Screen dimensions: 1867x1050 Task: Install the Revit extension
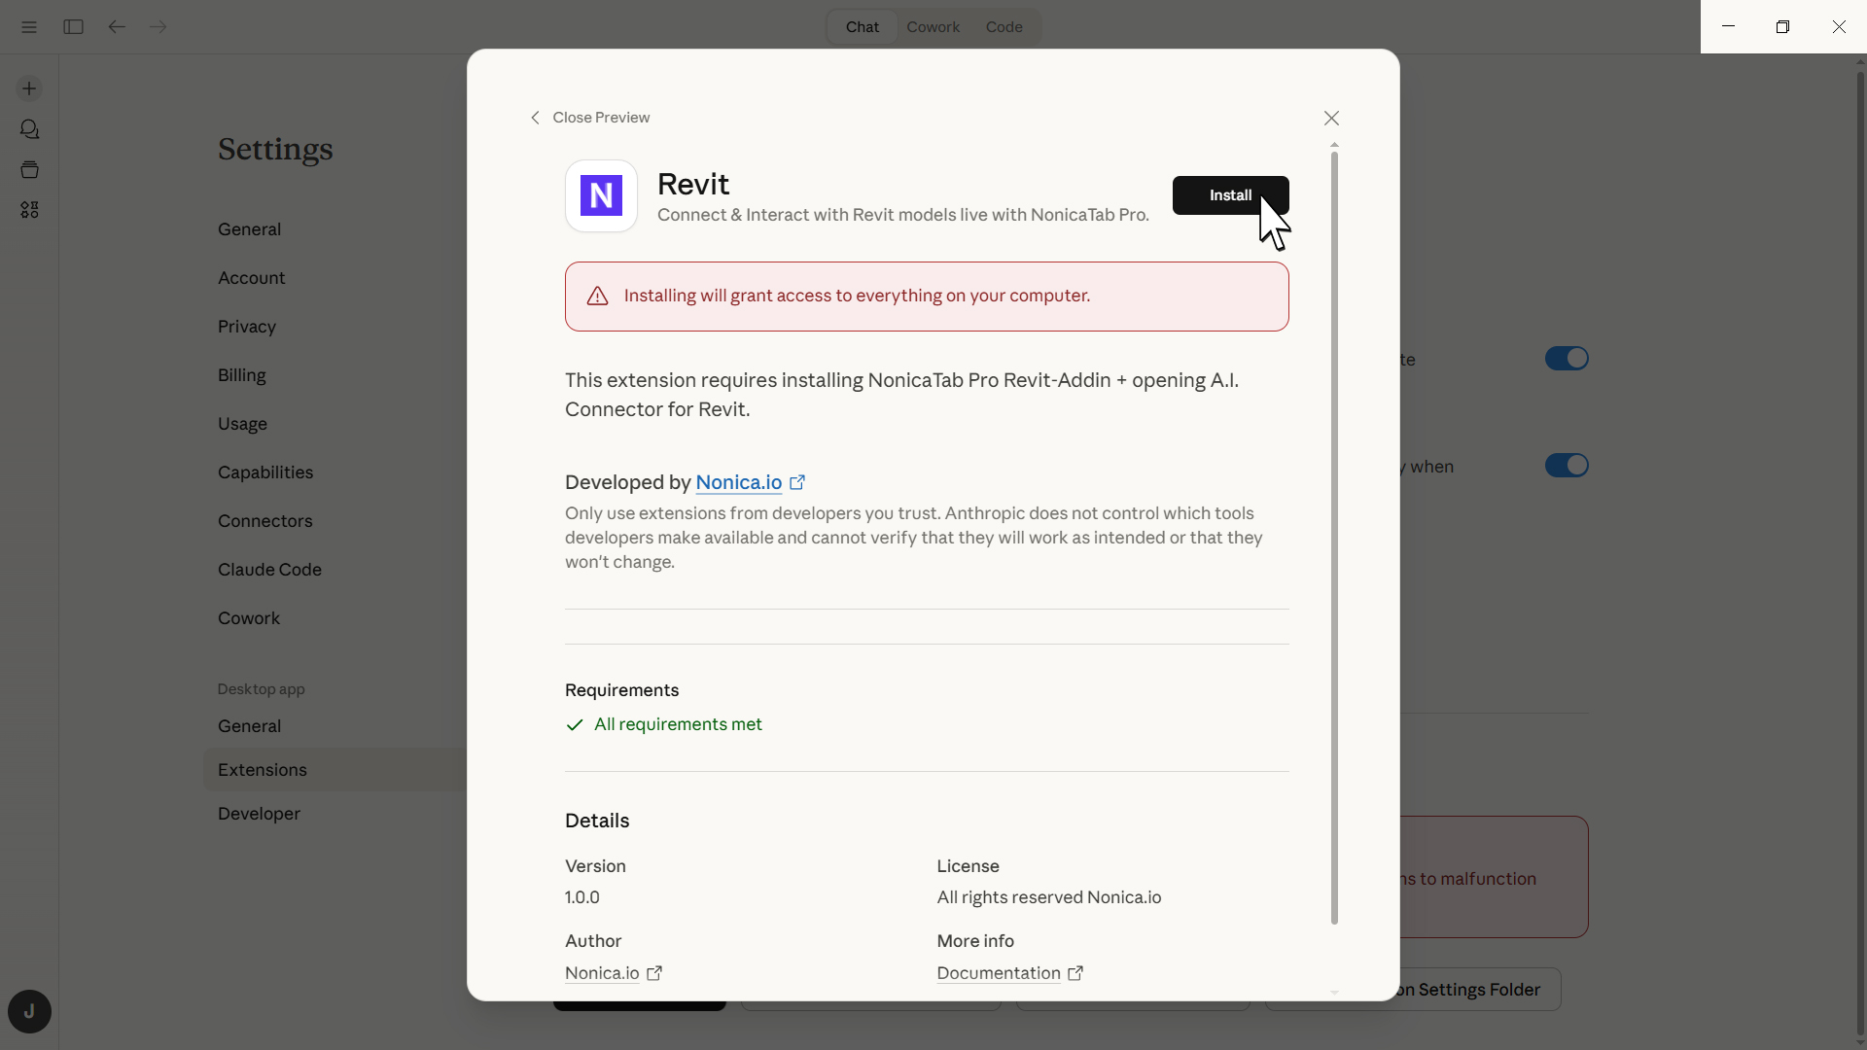point(1229,195)
